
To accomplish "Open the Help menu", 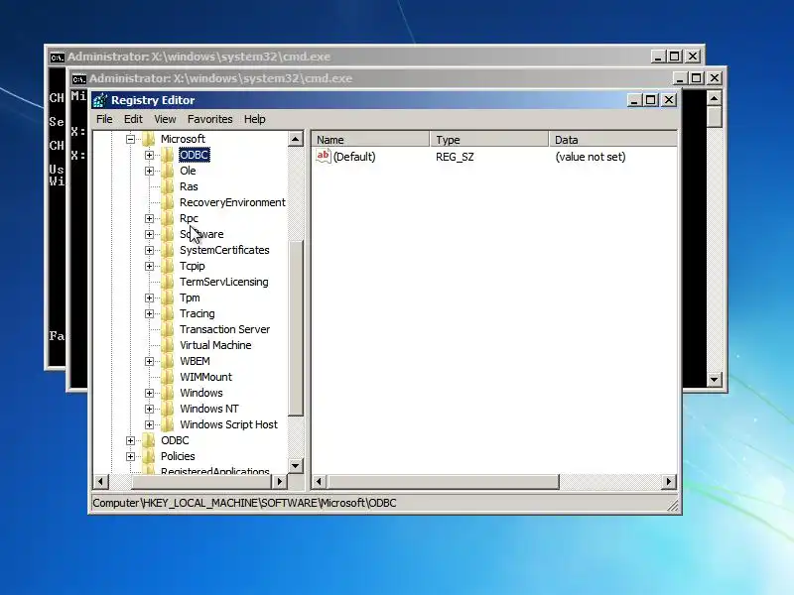I will 255,119.
